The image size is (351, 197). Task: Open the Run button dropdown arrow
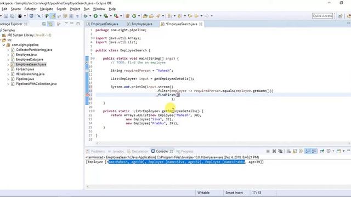(x=100, y=16)
